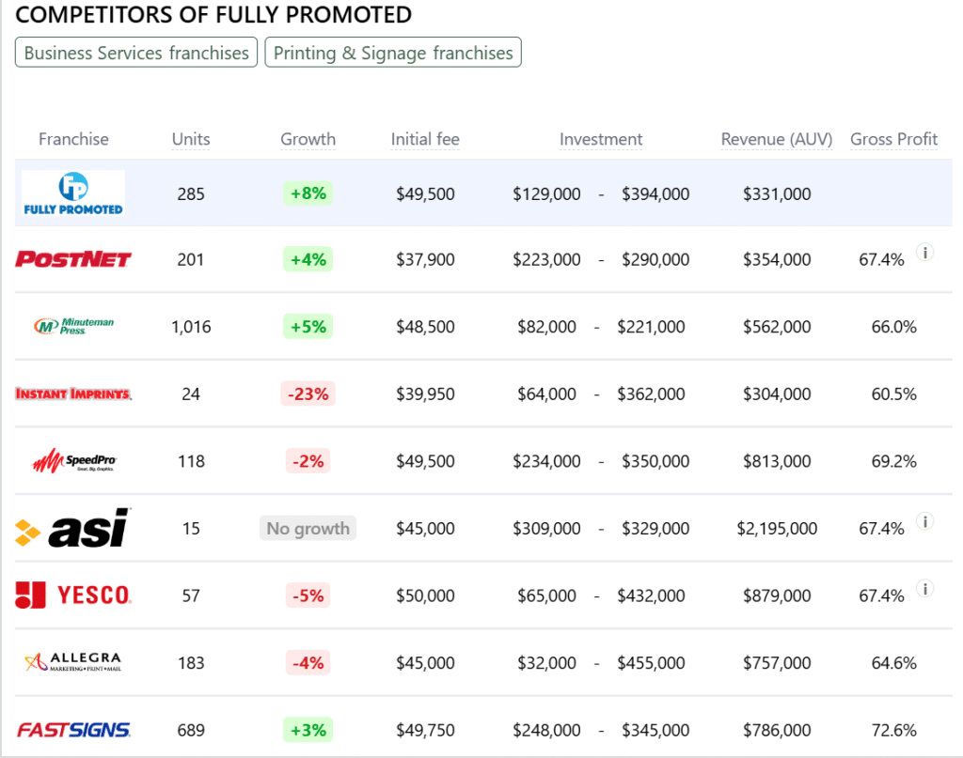The width and height of the screenshot is (963, 758).
Task: Sort table by Growth column header
Action: tap(308, 139)
